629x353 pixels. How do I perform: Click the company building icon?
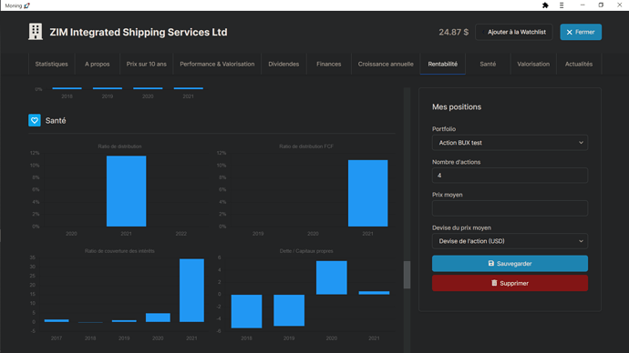(x=36, y=32)
